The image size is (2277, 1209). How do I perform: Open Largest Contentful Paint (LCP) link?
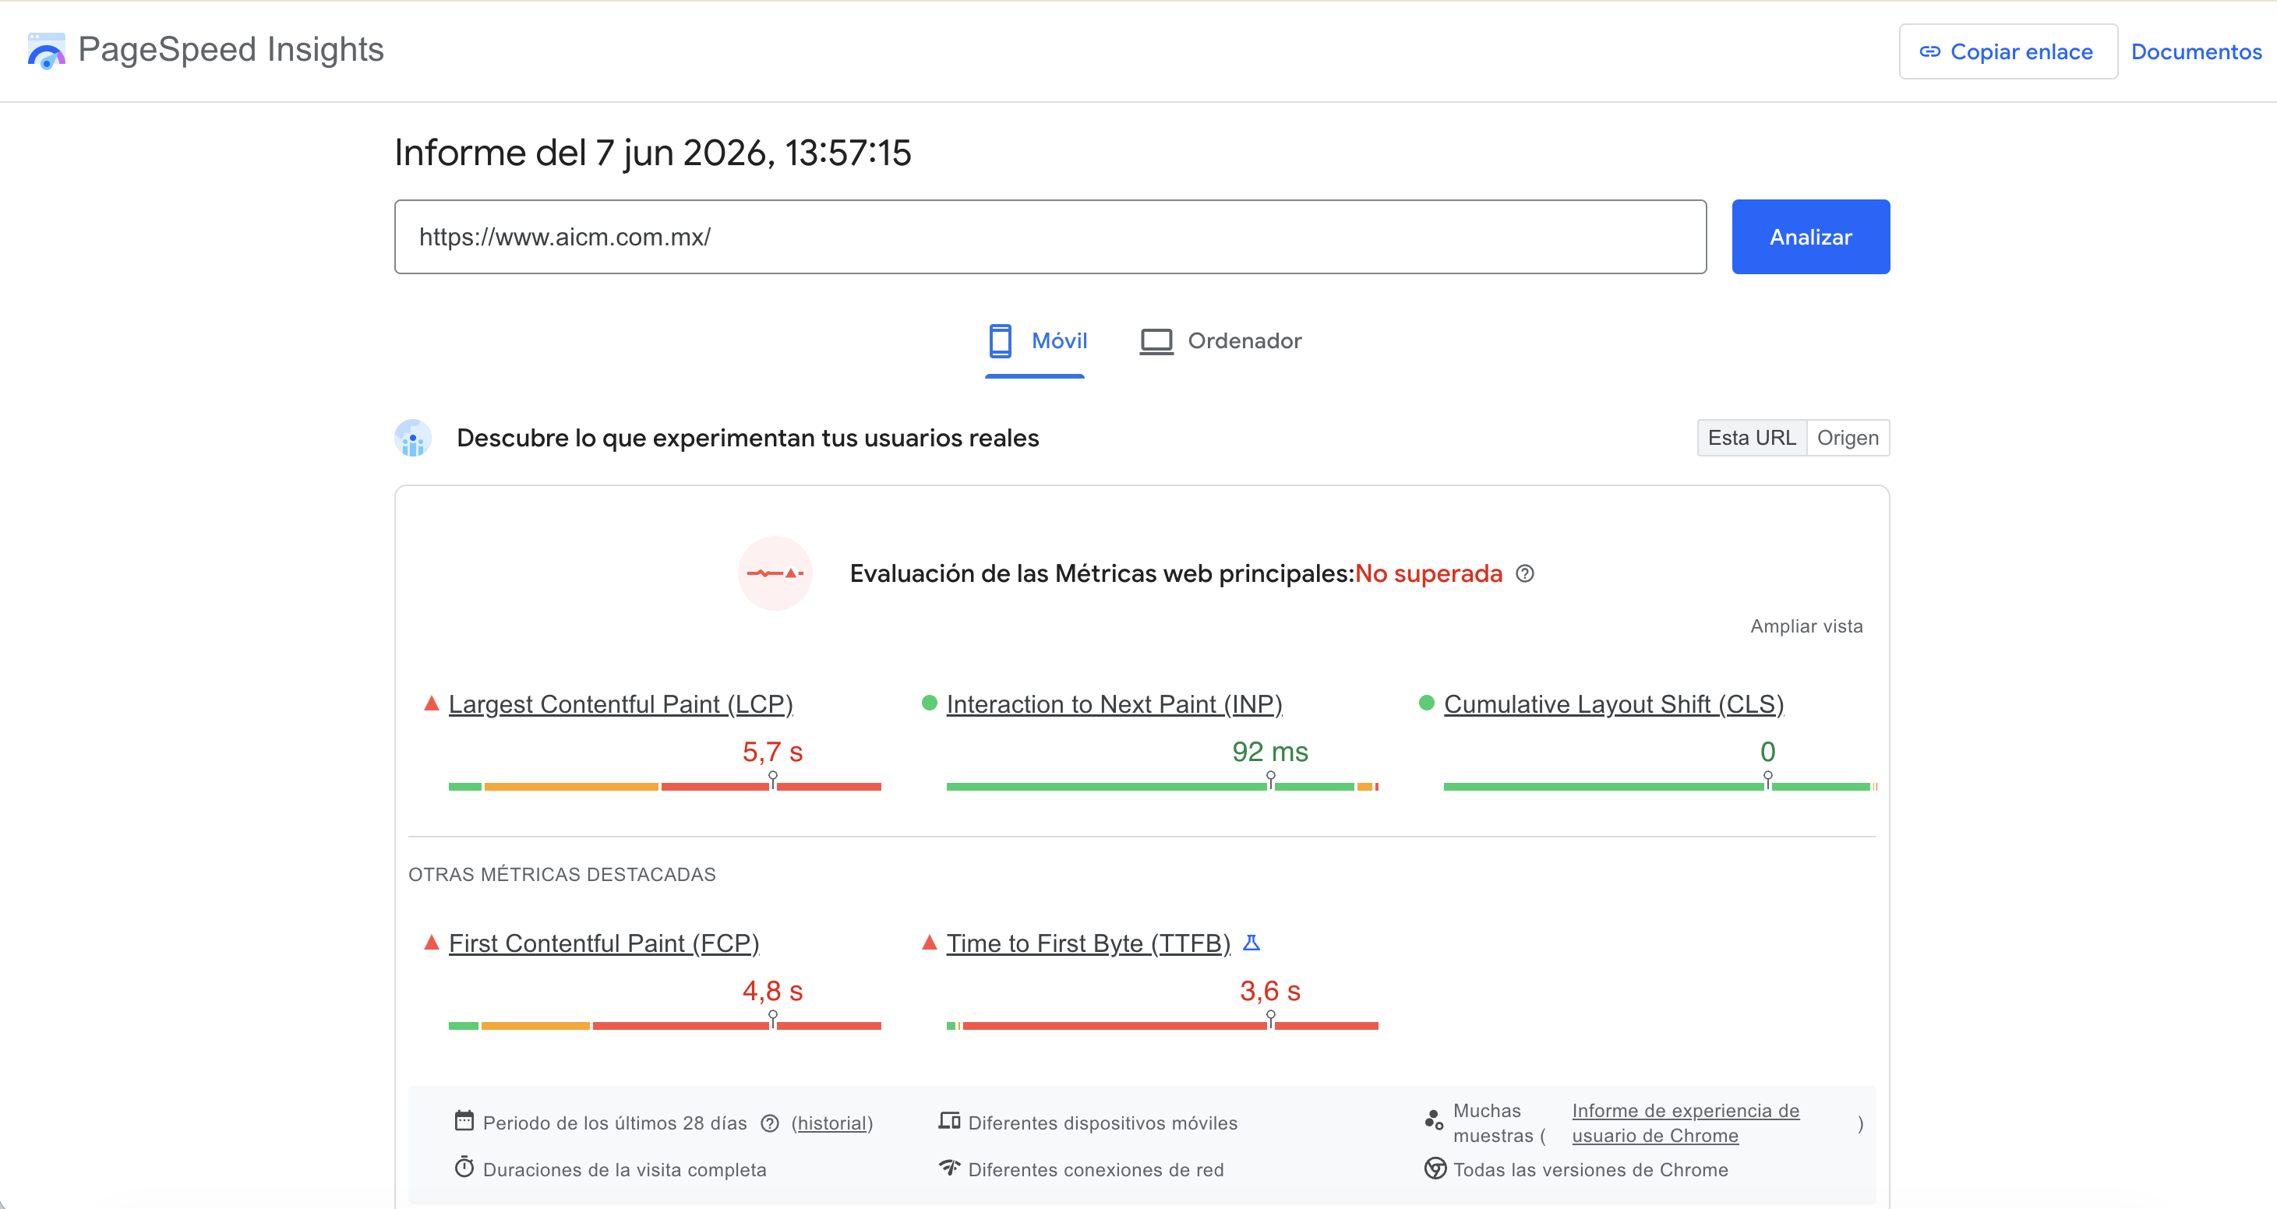tap(620, 704)
